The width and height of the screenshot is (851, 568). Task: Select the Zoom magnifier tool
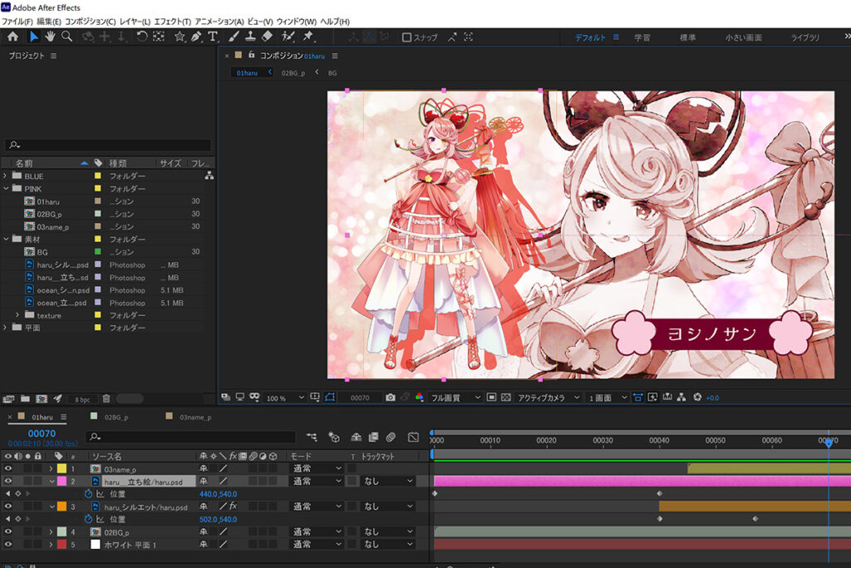tap(66, 37)
